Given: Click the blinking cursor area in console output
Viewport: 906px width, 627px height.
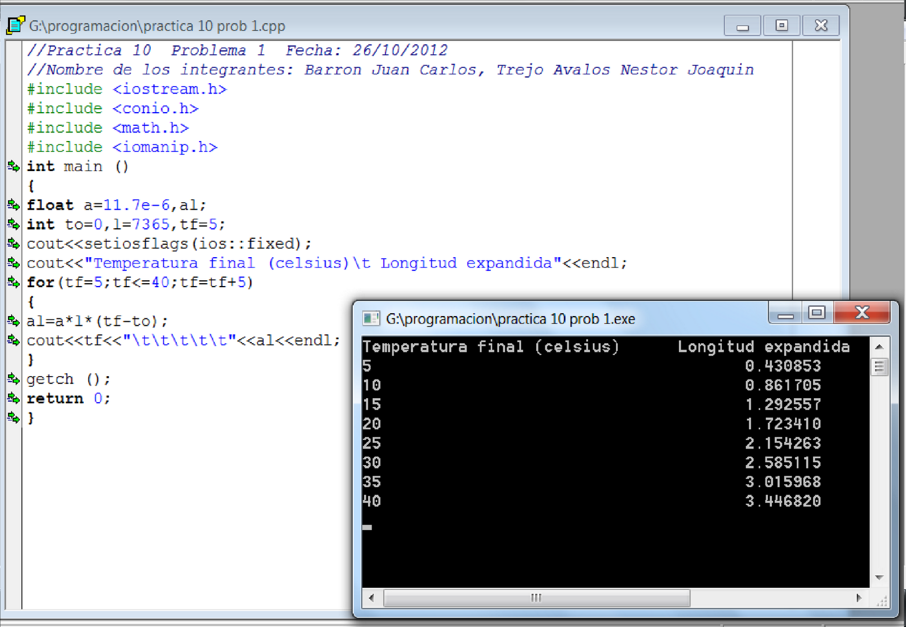Looking at the screenshot, I should pyautogui.click(x=367, y=527).
